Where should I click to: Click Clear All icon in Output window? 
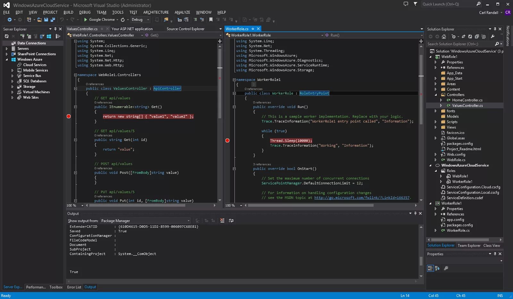click(x=222, y=220)
